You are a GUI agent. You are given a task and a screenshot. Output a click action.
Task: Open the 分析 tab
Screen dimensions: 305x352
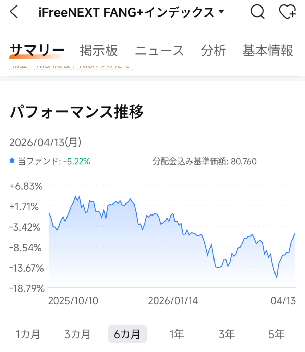pos(213,51)
